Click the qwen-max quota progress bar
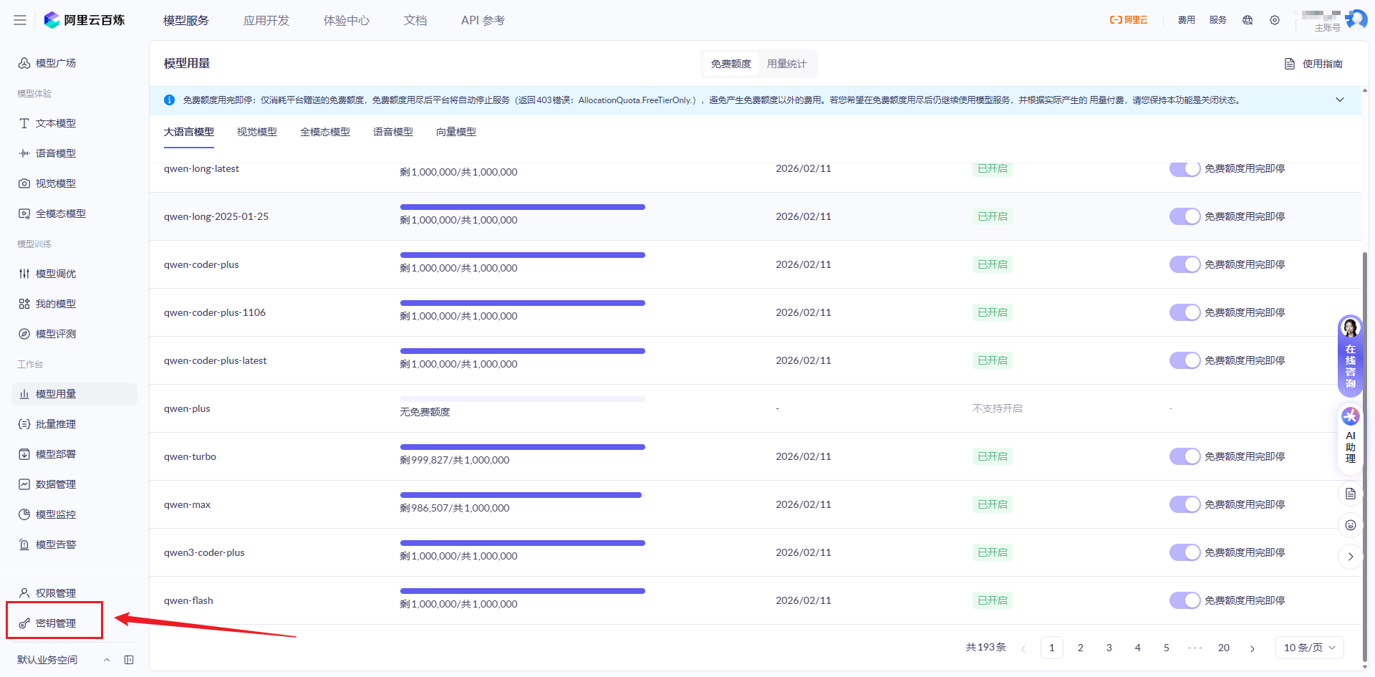Viewport: 1375px width, 677px height. (x=522, y=495)
